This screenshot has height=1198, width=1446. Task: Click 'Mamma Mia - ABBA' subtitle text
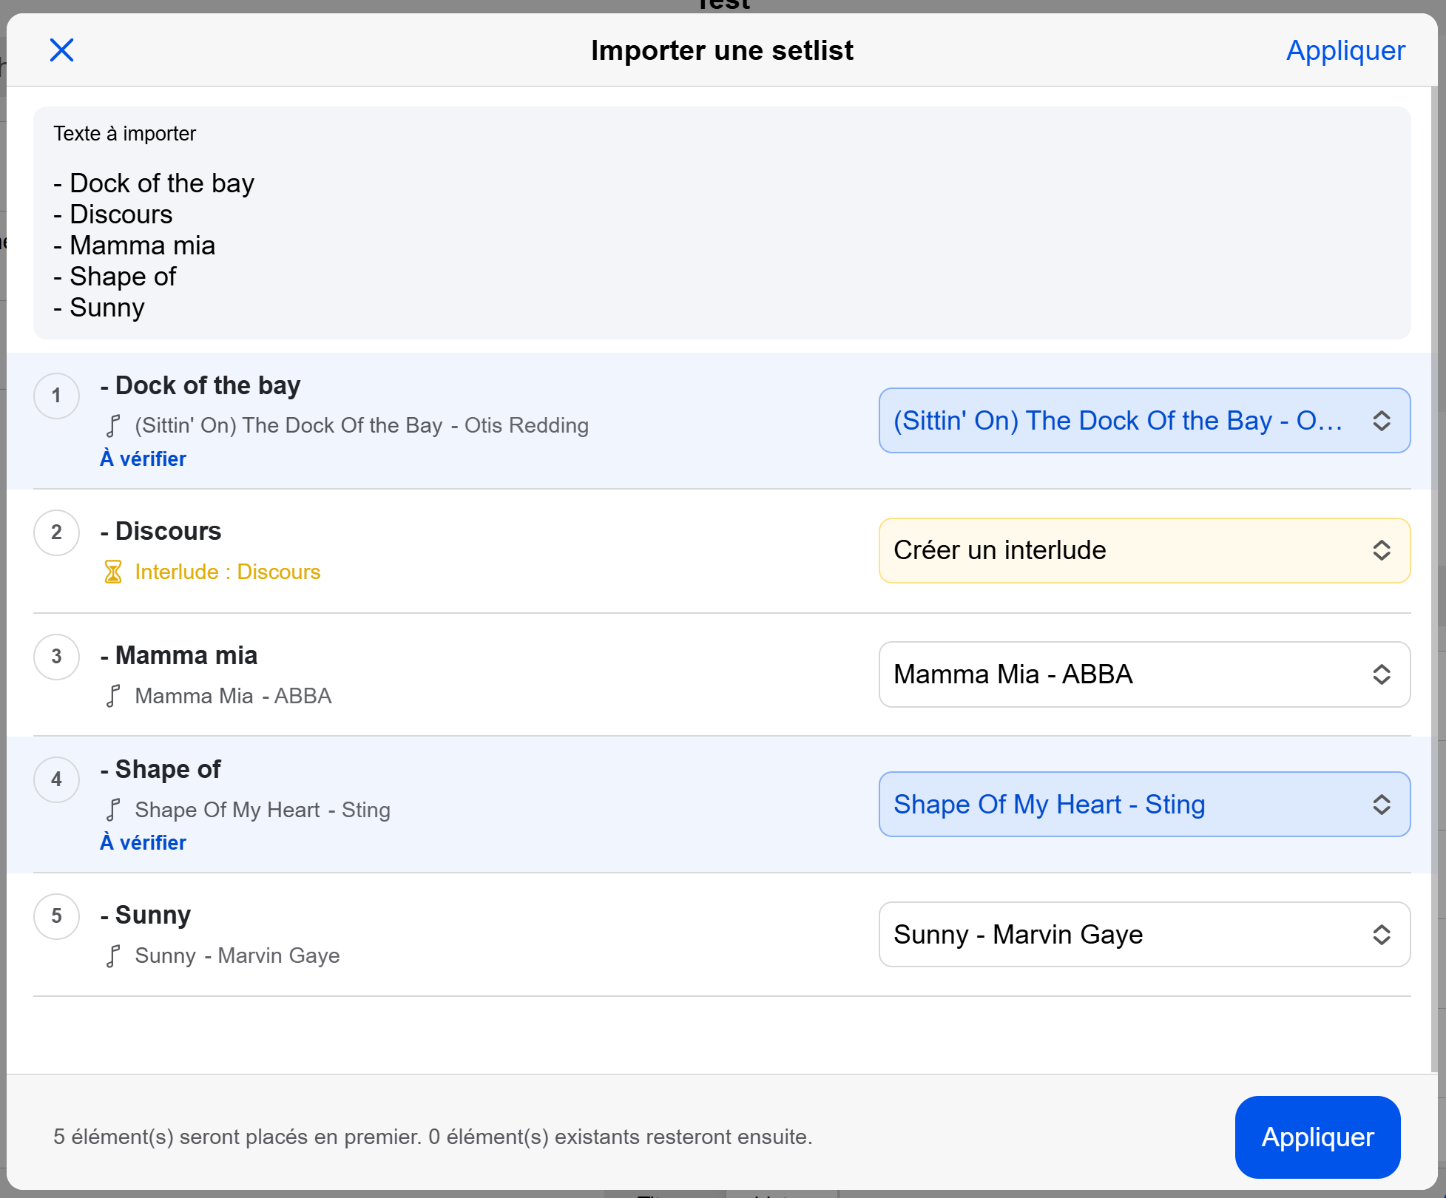tap(233, 697)
